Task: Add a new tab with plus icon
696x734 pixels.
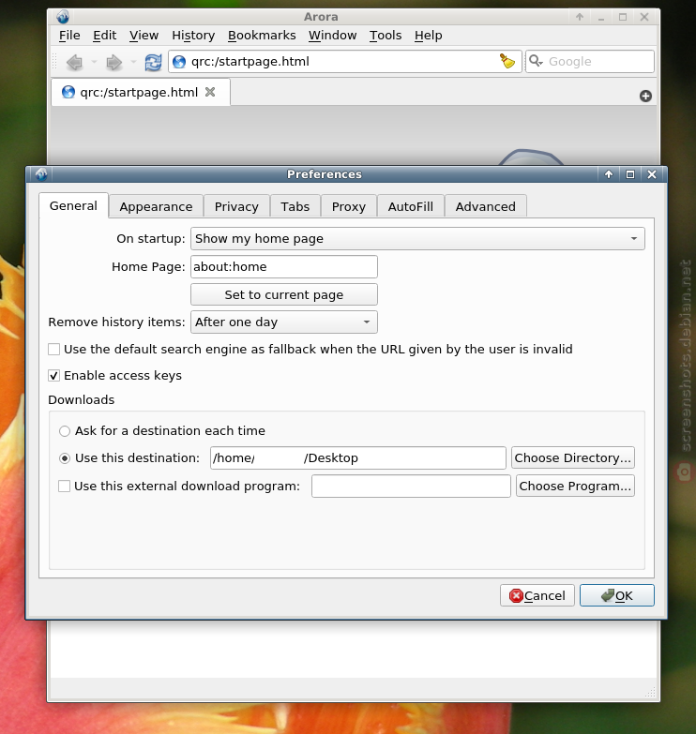Action: pyautogui.click(x=645, y=96)
